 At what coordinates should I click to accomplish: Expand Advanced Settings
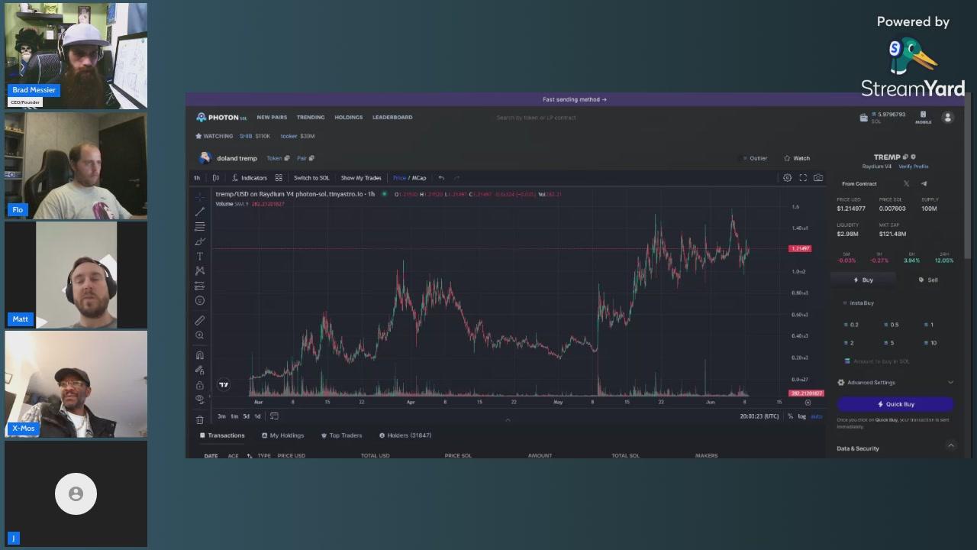point(895,383)
